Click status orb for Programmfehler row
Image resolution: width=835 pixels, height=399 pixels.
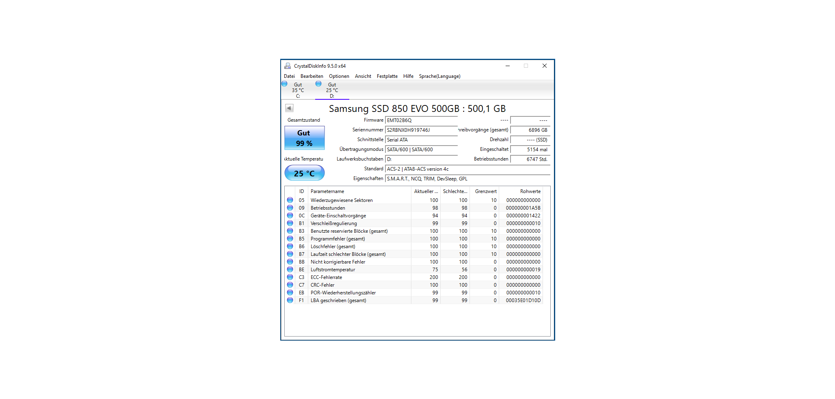point(290,238)
